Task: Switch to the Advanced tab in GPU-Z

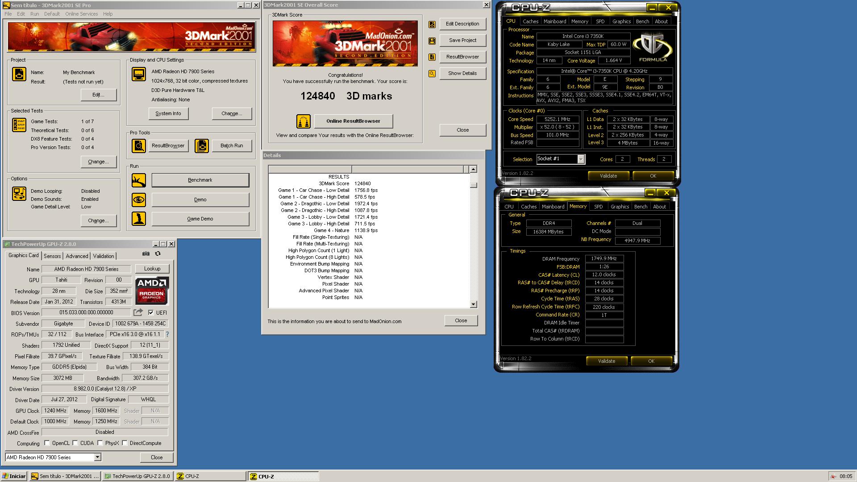Action: pos(77,256)
